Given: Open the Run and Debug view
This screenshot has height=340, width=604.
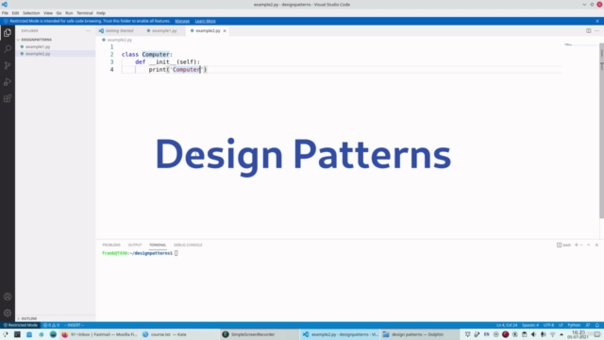Looking at the screenshot, I should click(x=8, y=82).
